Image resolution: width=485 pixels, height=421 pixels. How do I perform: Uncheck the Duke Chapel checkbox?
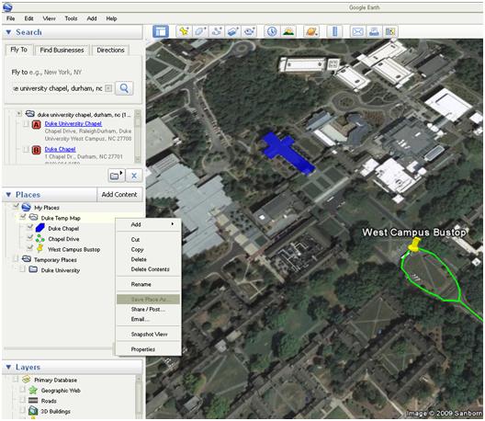[29, 228]
